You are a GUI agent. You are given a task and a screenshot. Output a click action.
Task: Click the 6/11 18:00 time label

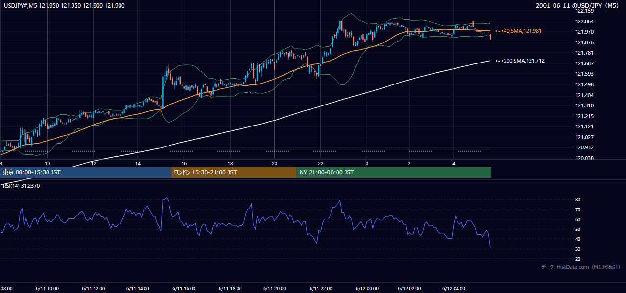click(x=230, y=288)
